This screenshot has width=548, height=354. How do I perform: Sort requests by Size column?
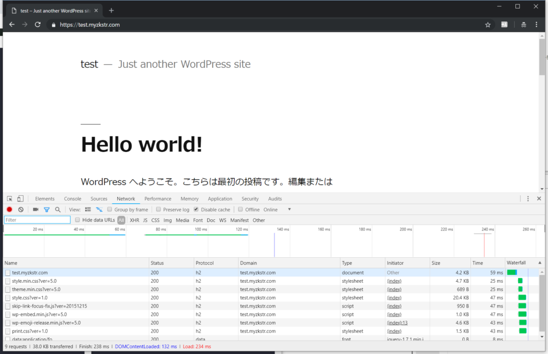pos(450,263)
